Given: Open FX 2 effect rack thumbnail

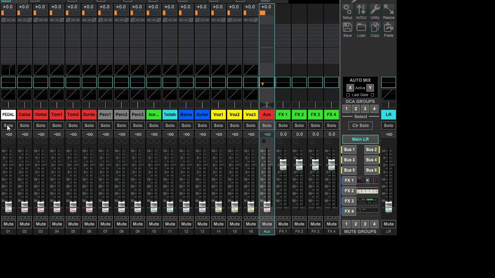Looking at the screenshot, I should [x=367, y=191].
